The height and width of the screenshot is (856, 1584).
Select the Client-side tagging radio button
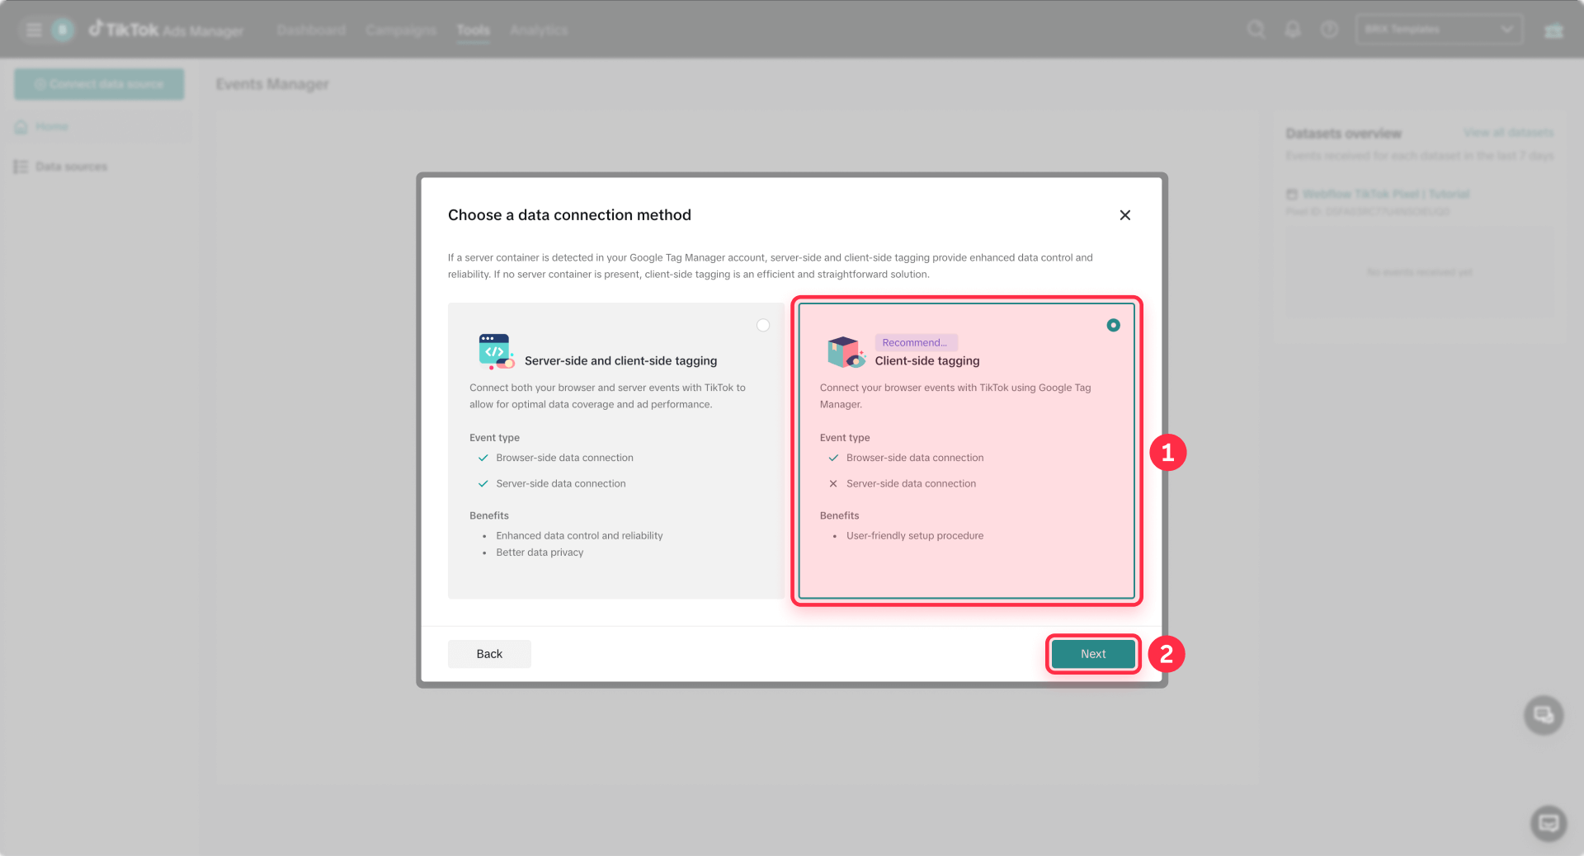click(x=1113, y=325)
